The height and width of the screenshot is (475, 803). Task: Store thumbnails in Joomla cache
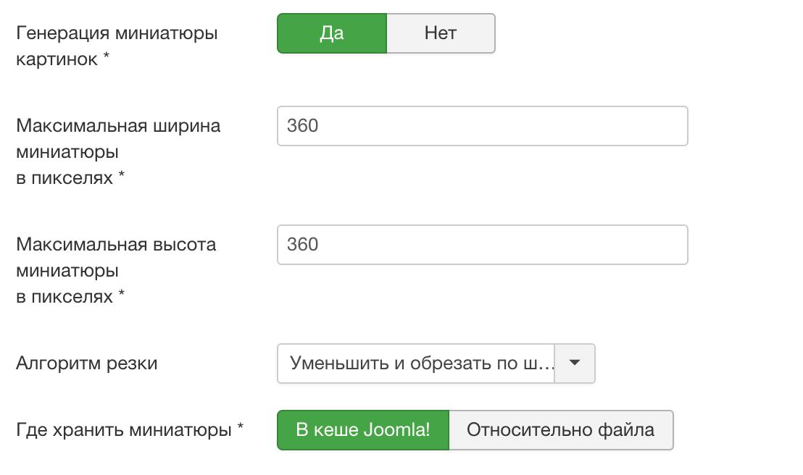(363, 429)
